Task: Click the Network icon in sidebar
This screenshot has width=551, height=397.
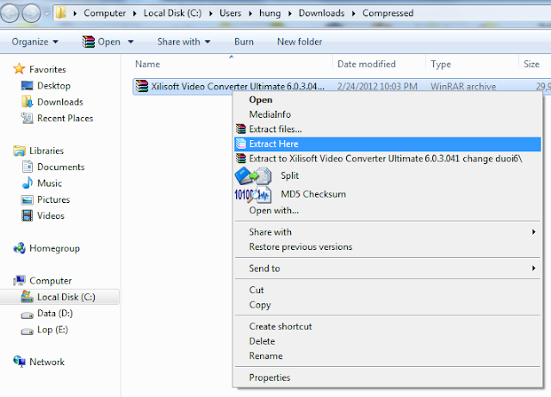Action: (19, 361)
